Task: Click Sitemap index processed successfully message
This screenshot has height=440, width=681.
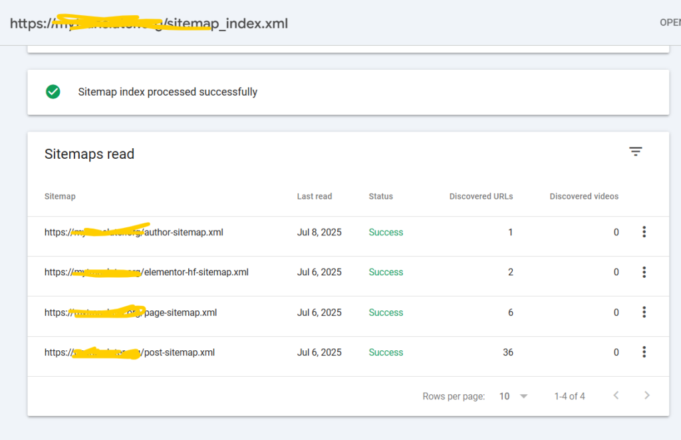Action: click(168, 92)
